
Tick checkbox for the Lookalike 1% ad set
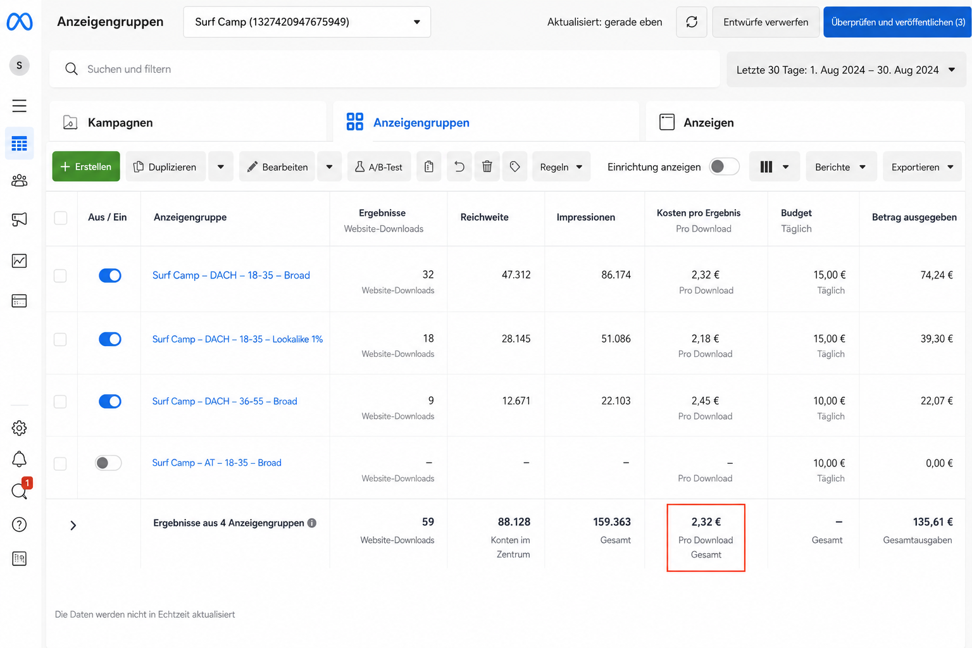pyautogui.click(x=61, y=340)
